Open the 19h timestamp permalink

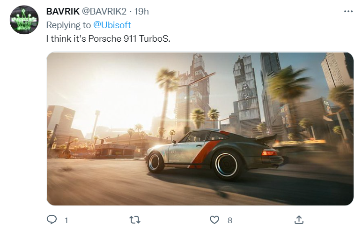tap(141, 11)
